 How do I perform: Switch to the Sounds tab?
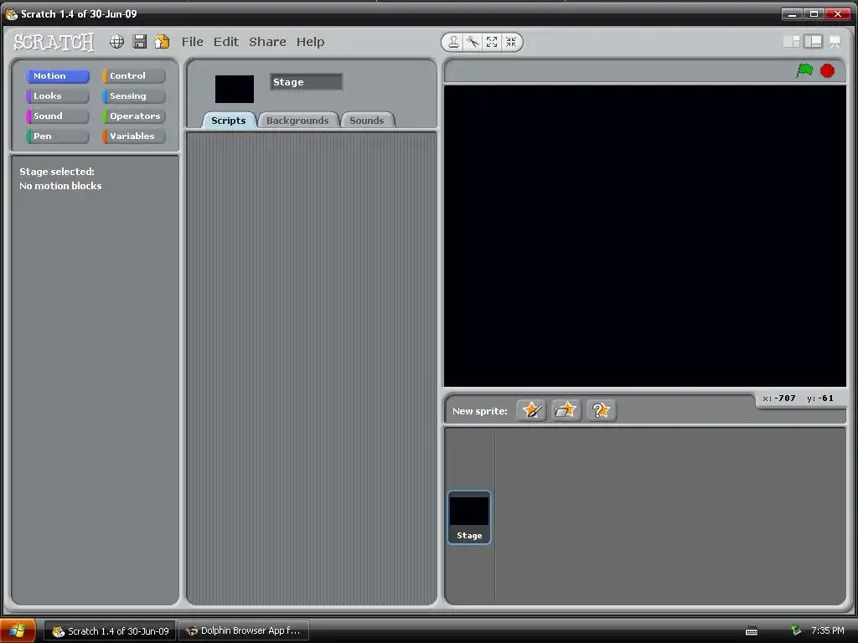tap(367, 121)
